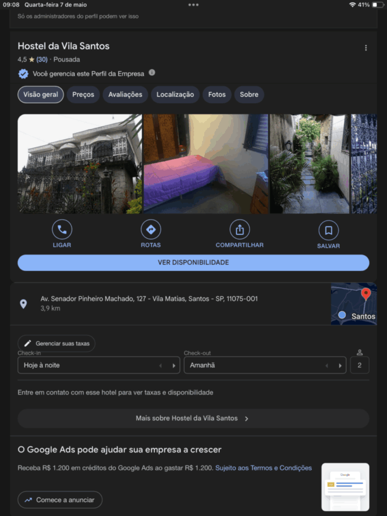Tap the info icon beside profile management text
This screenshot has height=516, width=387.
click(x=152, y=73)
